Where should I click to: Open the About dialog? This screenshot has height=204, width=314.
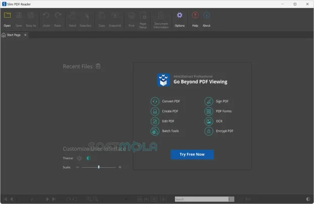point(207,15)
